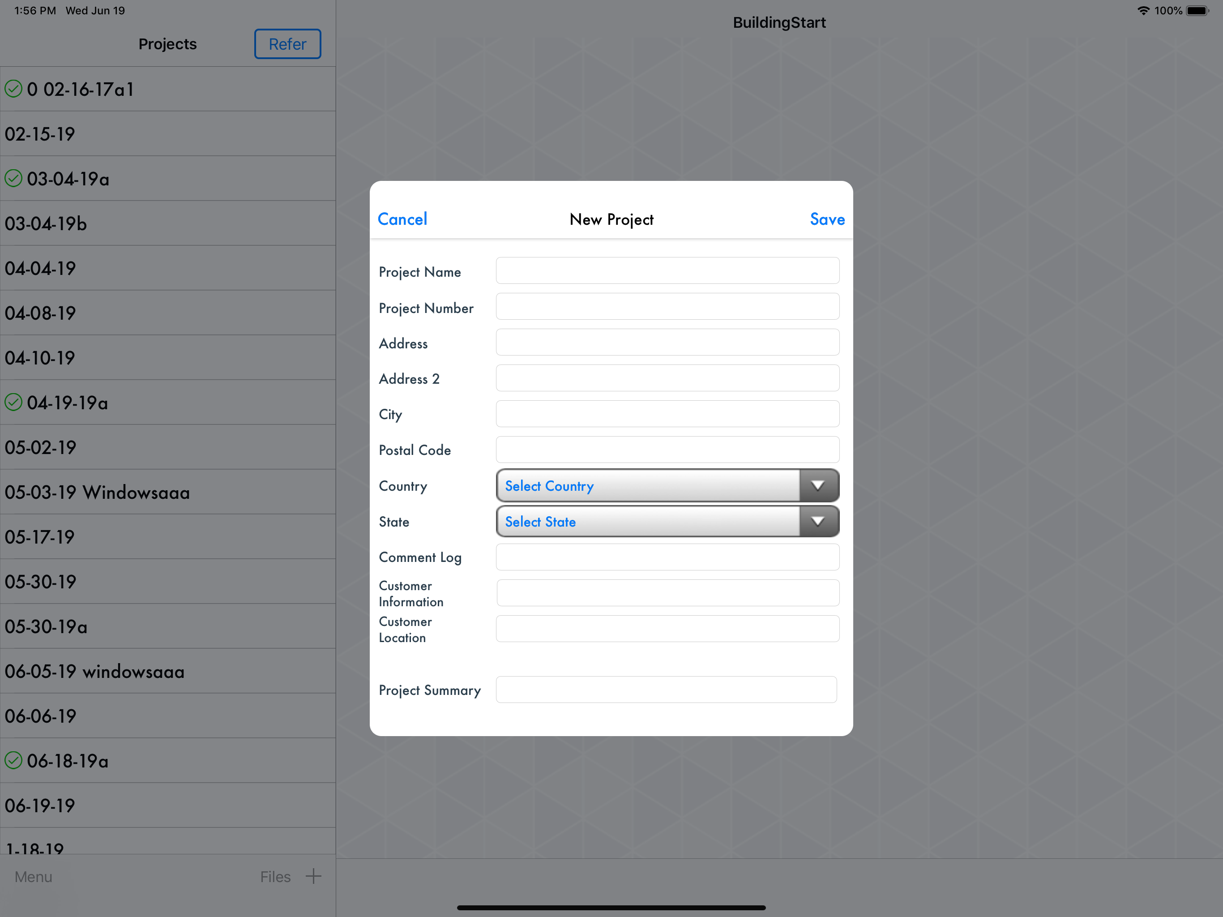Open project 06-05-19 windowsaaa
The image size is (1223, 917).
click(x=167, y=672)
